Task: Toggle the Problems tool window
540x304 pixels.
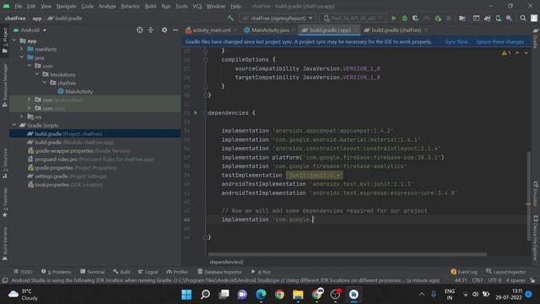Action: [x=57, y=272]
